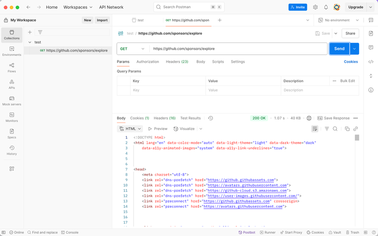Open the Flows sidebar panel

pos(11,68)
